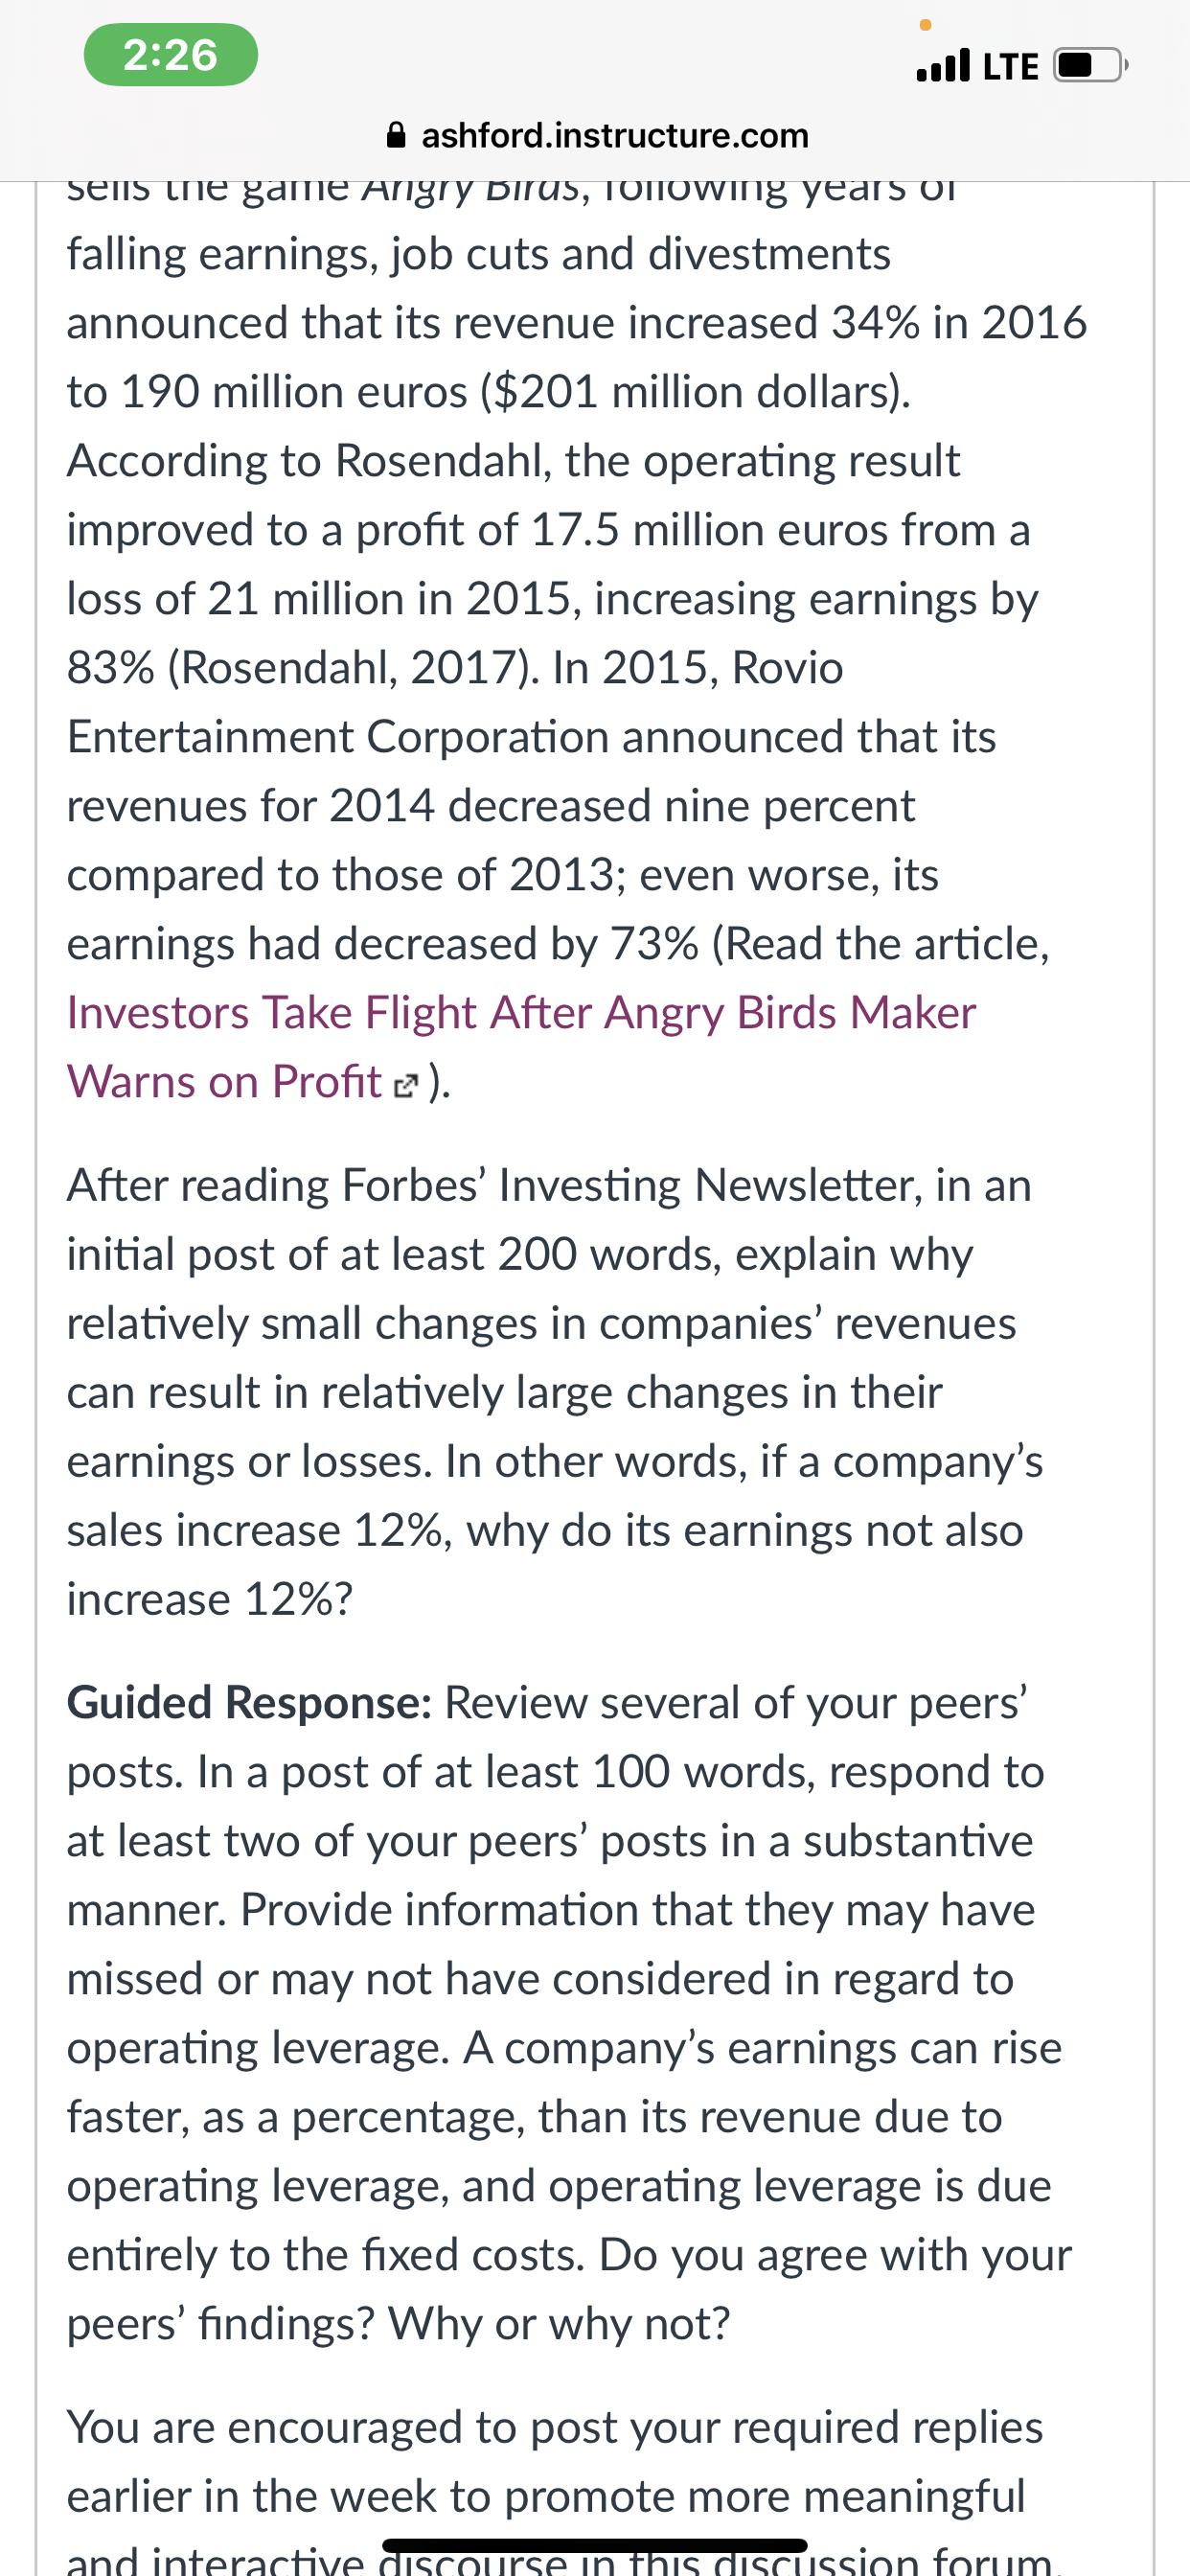This screenshot has height=2576, width=1190.
Task: Open the Investors Take Flight After Angry Birds link
Action: 521,1012
